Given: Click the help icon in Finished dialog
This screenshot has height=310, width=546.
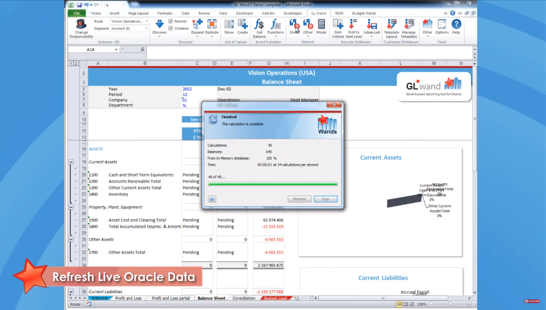Looking at the screenshot, I should point(212,199).
